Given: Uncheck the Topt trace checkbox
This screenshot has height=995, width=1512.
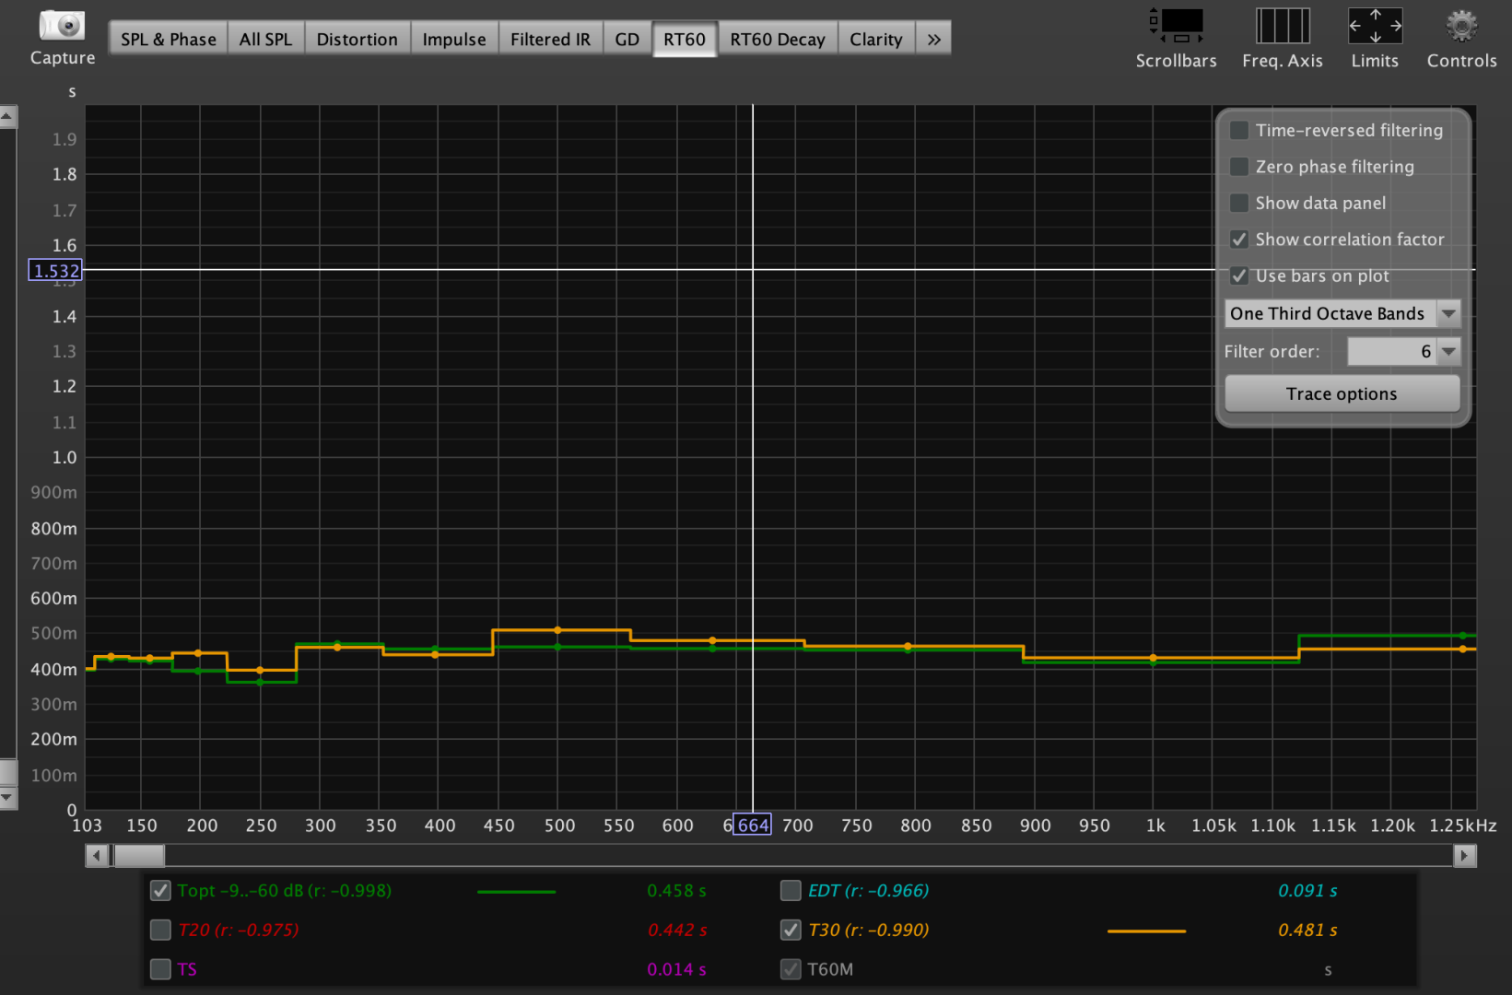Looking at the screenshot, I should tap(160, 891).
